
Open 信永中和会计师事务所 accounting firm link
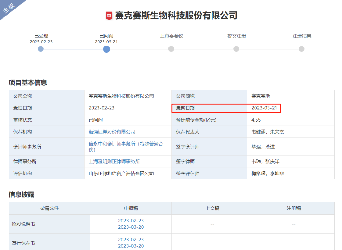point(126,147)
